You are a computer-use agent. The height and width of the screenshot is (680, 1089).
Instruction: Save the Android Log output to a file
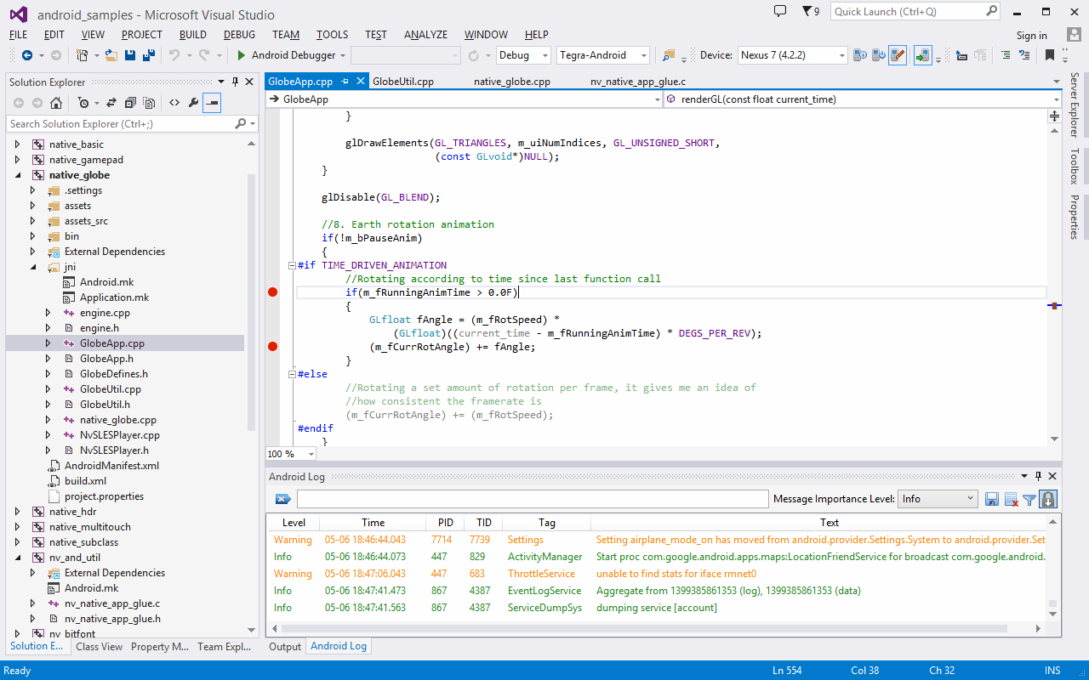(992, 499)
